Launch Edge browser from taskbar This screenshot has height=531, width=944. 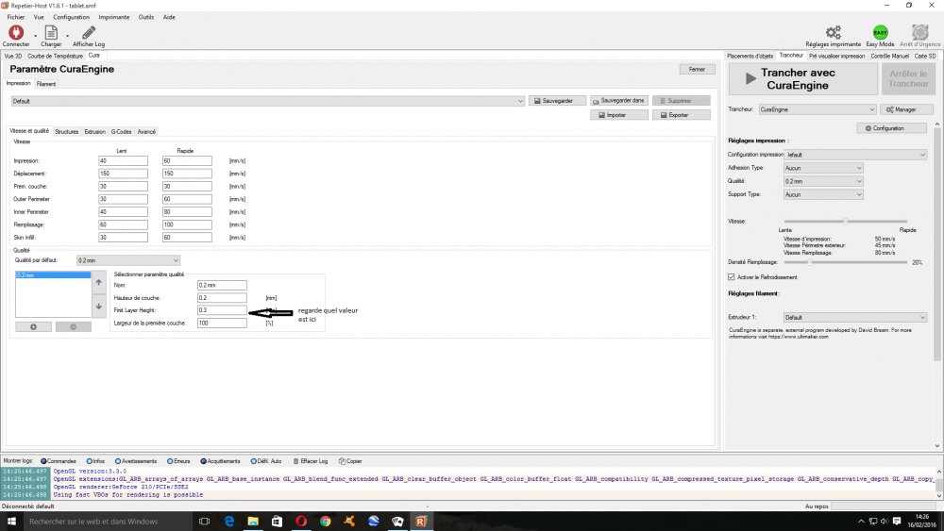(x=228, y=522)
